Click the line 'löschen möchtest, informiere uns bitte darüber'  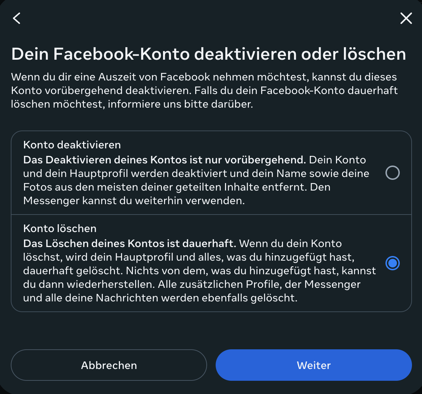point(132,104)
